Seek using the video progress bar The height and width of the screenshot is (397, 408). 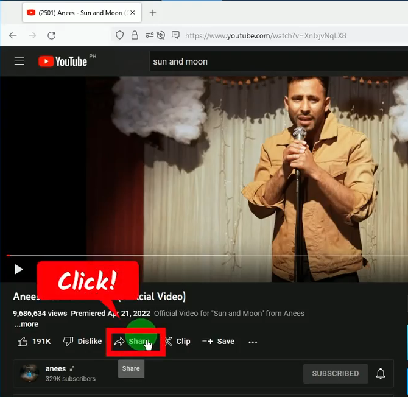[x=207, y=256]
